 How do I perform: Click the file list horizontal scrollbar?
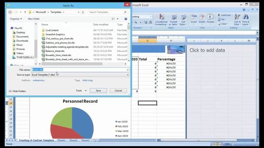72,64
